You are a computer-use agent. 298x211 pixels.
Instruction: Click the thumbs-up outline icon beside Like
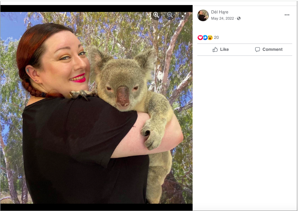pyautogui.click(x=215, y=50)
